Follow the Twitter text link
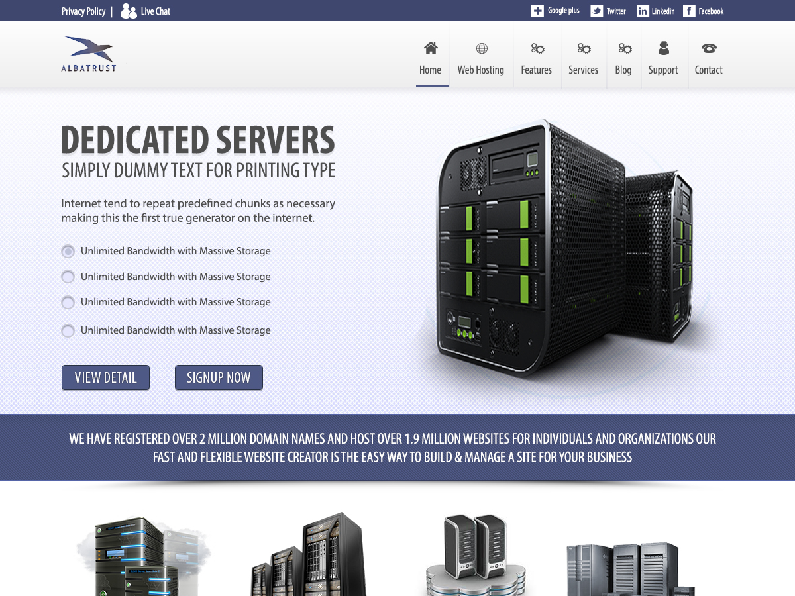 [x=616, y=11]
